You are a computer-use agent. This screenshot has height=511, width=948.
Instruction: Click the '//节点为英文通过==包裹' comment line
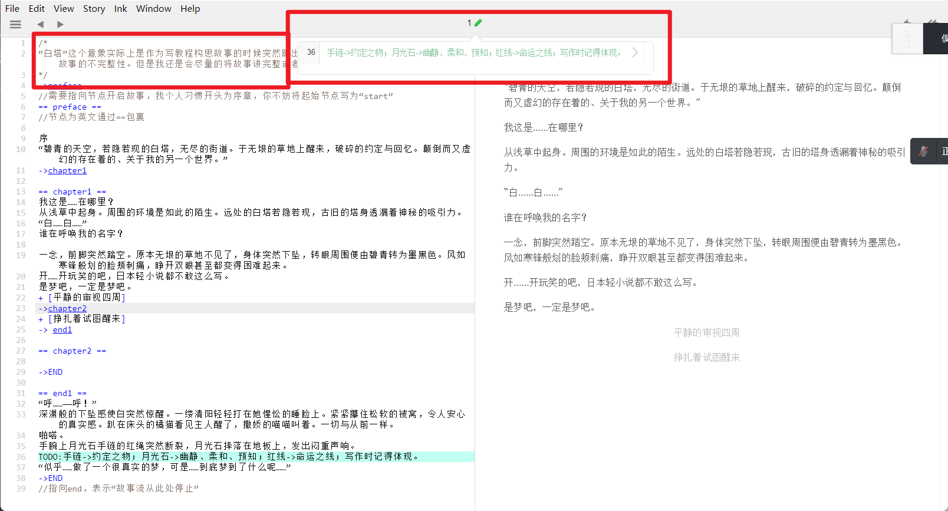click(x=91, y=117)
